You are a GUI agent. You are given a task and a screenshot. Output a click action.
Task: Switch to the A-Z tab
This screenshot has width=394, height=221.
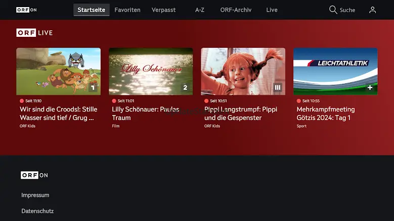pos(199,10)
